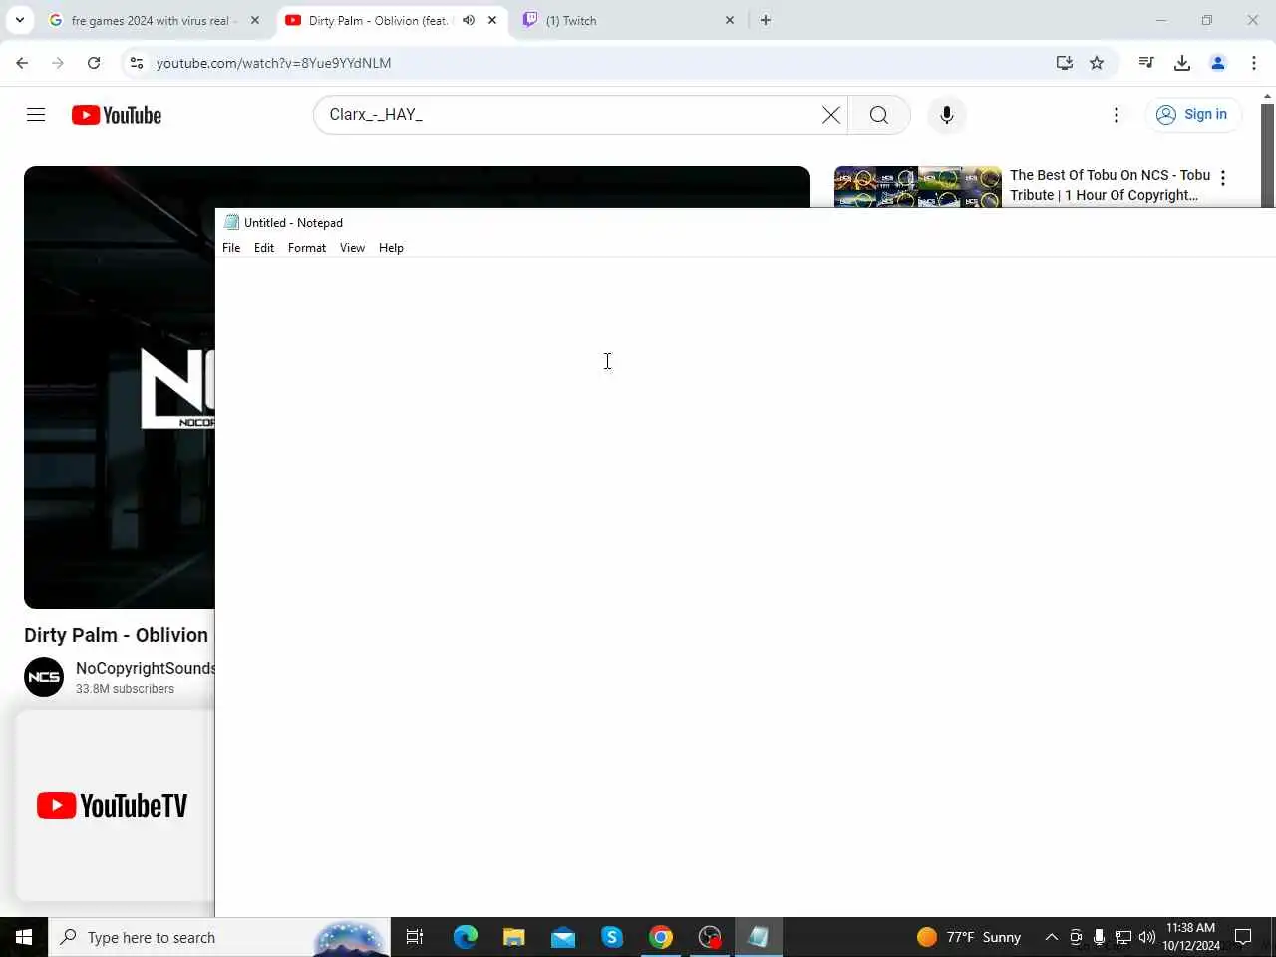Viewport: 1276px width, 957px height.
Task: Open 'The Best Of Tobu On NCS' title link
Action: (x=1110, y=185)
